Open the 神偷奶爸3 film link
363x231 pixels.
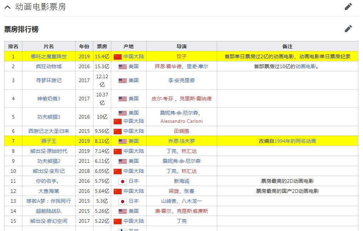(x=49, y=99)
